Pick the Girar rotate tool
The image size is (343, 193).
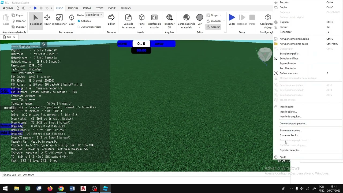72,20
